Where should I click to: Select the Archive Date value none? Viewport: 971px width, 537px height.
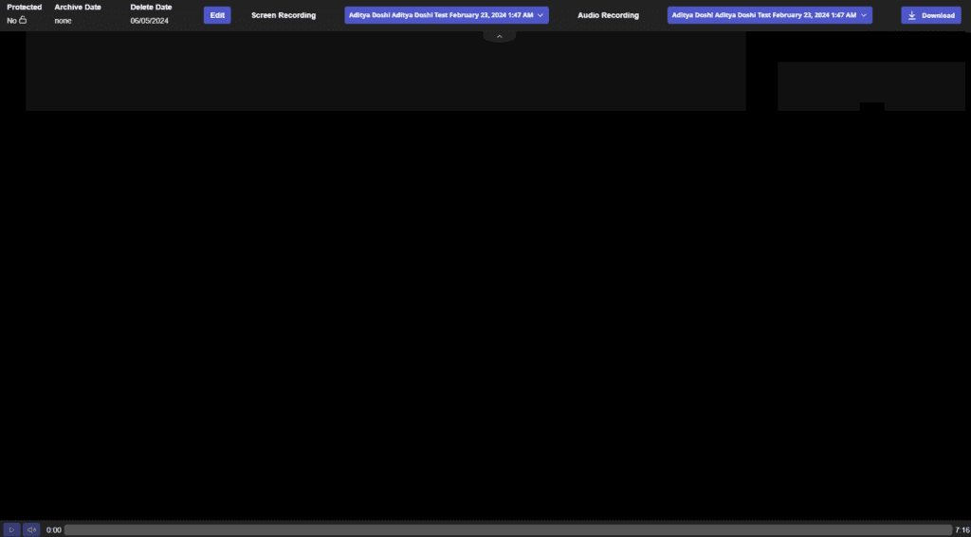coord(63,21)
